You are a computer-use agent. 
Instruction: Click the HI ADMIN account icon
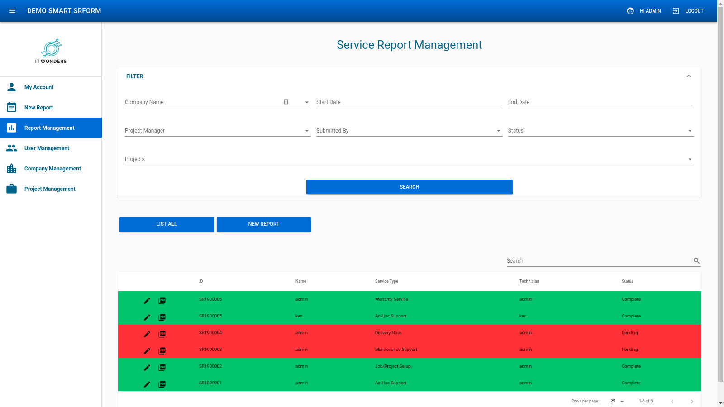(x=630, y=11)
